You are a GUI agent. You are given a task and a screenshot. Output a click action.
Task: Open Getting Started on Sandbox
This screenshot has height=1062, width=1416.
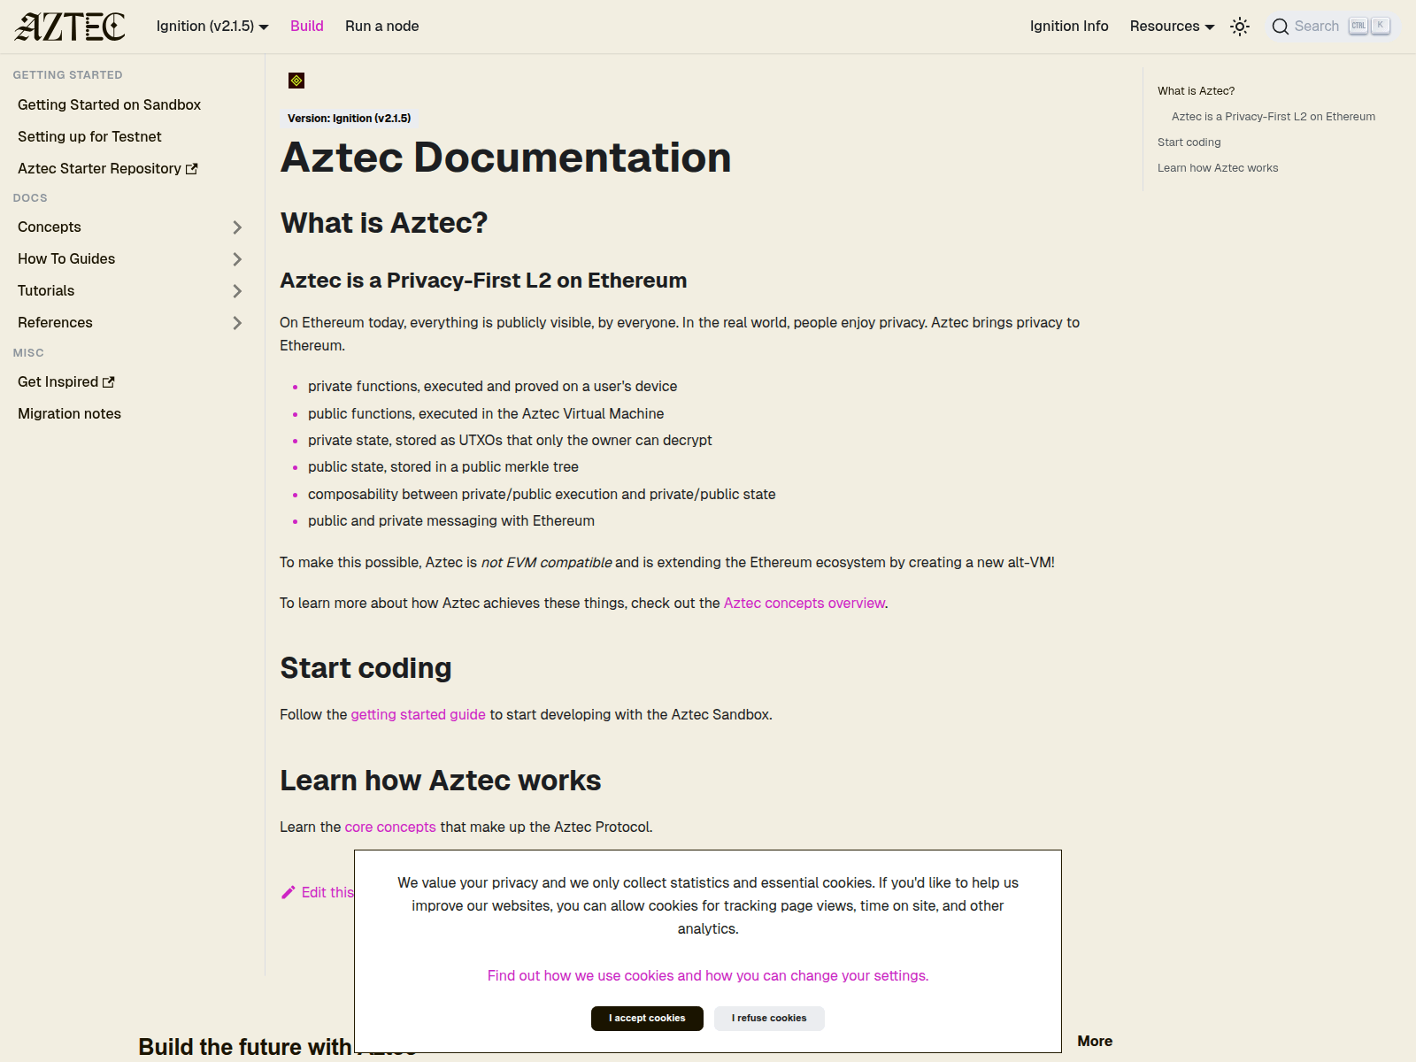tap(109, 104)
